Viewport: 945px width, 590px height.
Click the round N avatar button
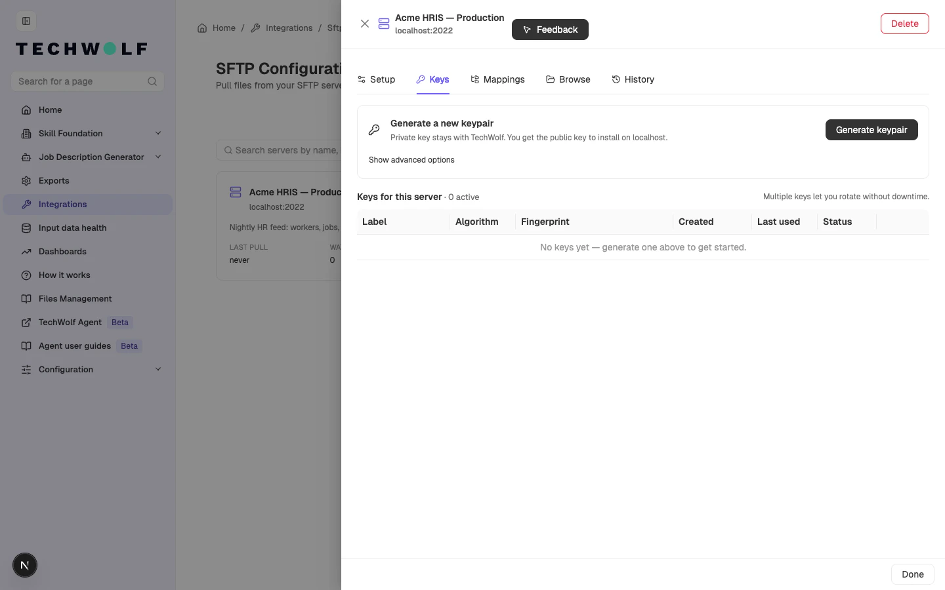tap(25, 565)
